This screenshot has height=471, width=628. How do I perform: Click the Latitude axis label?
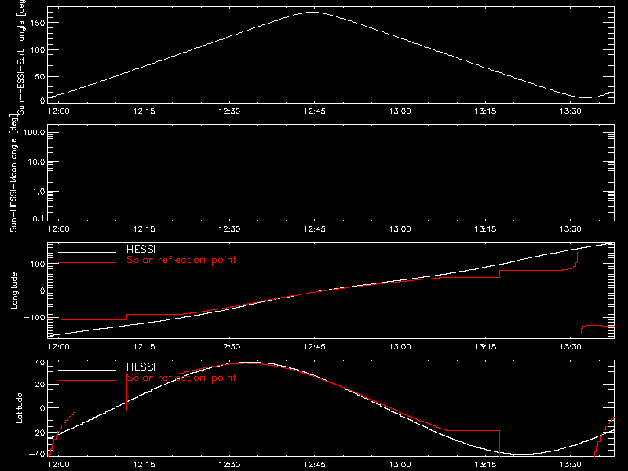pos(19,408)
